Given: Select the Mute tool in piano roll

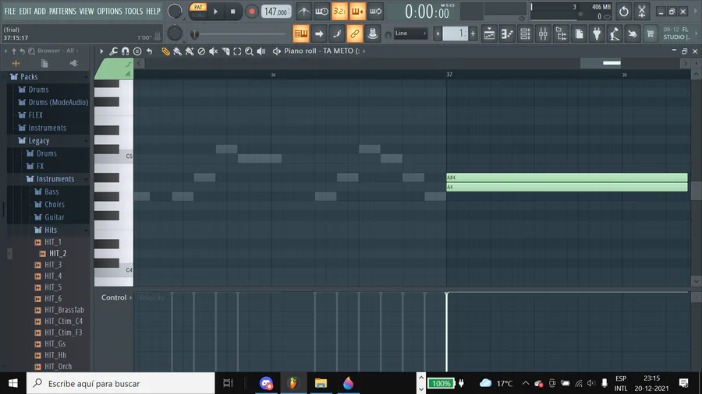Looking at the screenshot, I should point(214,51).
